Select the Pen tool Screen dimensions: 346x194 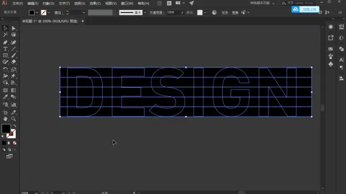click(x=5, y=42)
